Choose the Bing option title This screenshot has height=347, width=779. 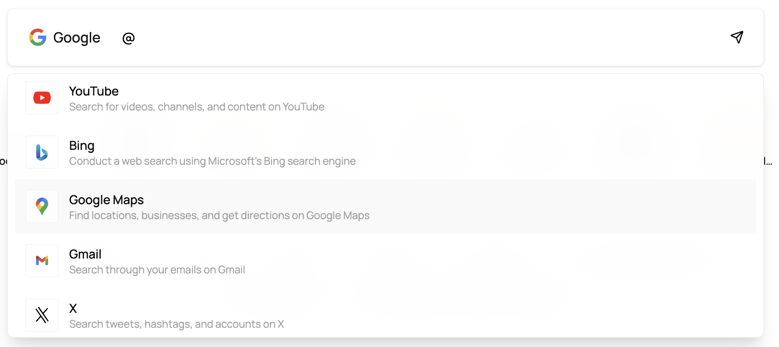82,145
